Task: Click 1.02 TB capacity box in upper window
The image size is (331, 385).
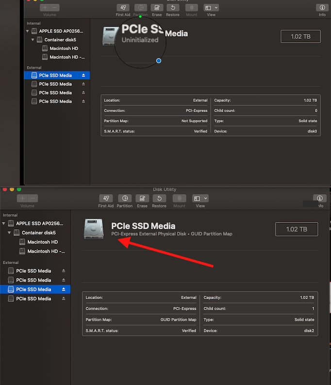Action: 300,36
